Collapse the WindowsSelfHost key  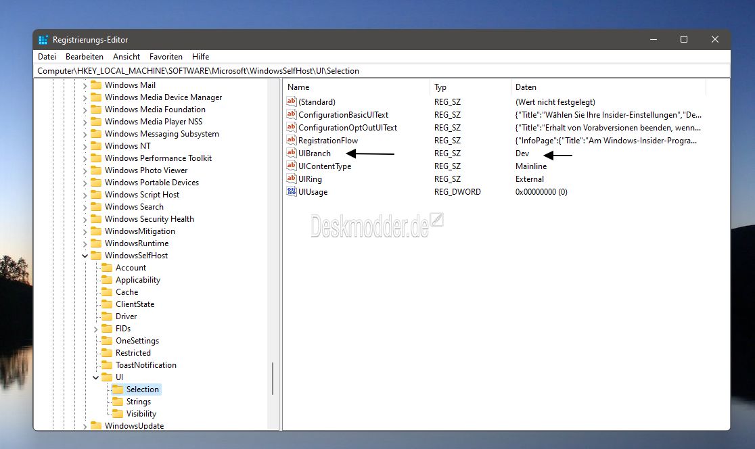pyautogui.click(x=85, y=256)
